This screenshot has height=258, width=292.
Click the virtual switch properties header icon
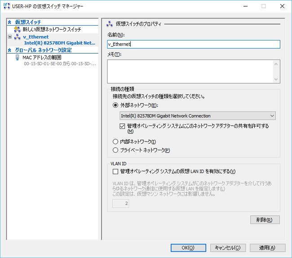tap(110, 24)
